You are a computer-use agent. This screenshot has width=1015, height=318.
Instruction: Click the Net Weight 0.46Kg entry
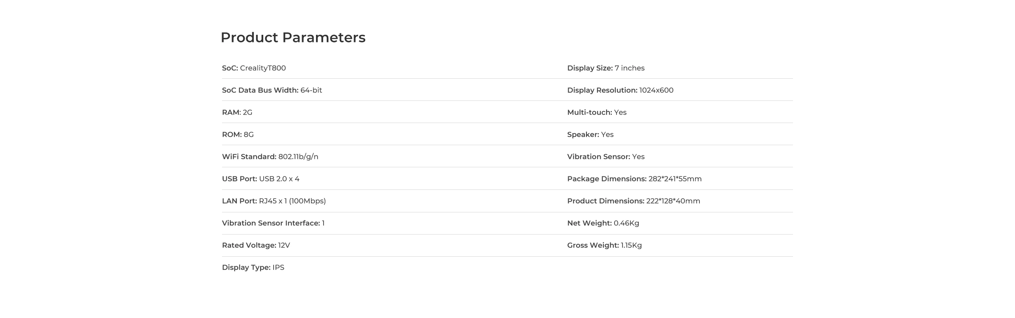point(603,223)
